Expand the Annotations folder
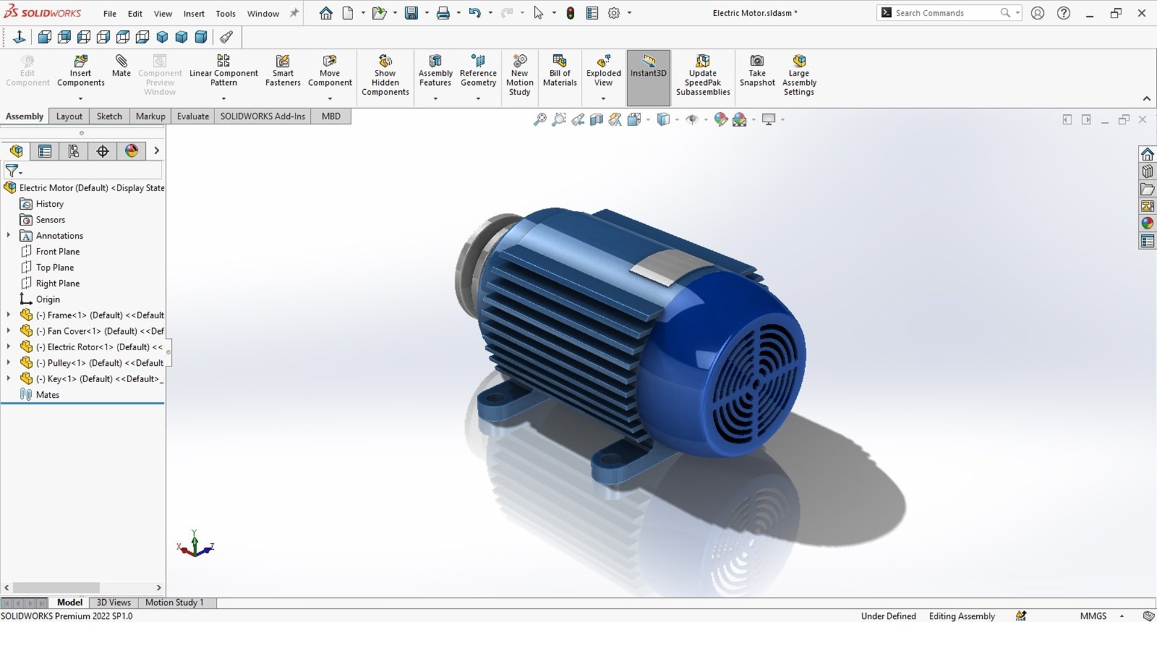The width and height of the screenshot is (1157, 651). tap(8, 236)
